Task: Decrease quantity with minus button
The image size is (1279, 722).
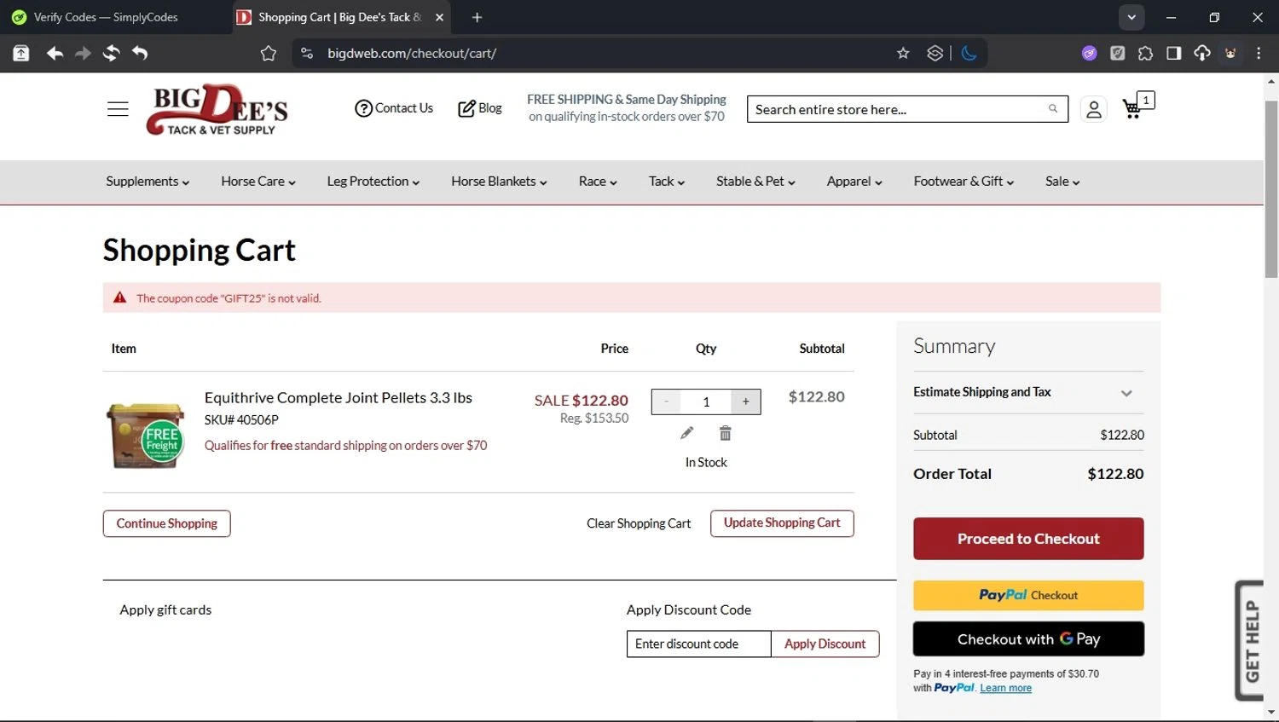Action: (x=666, y=401)
